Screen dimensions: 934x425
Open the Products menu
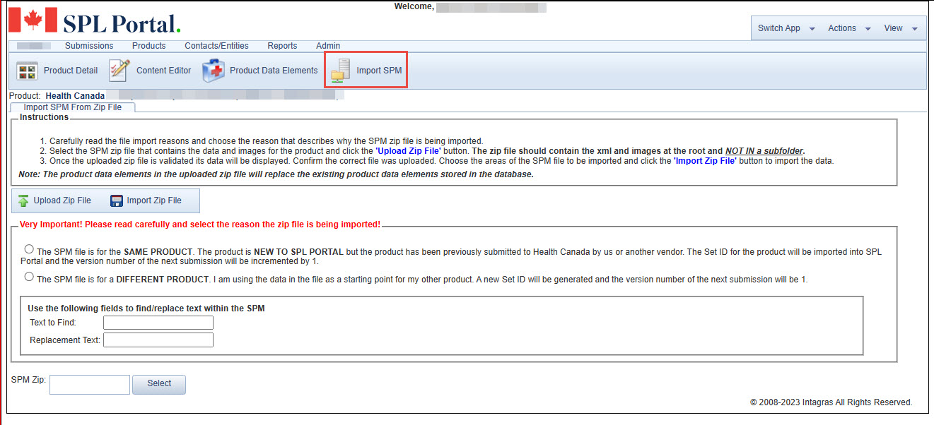(x=149, y=46)
